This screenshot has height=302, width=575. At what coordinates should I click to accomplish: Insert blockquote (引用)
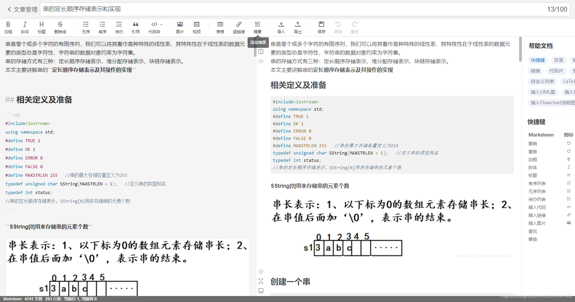(x=136, y=28)
